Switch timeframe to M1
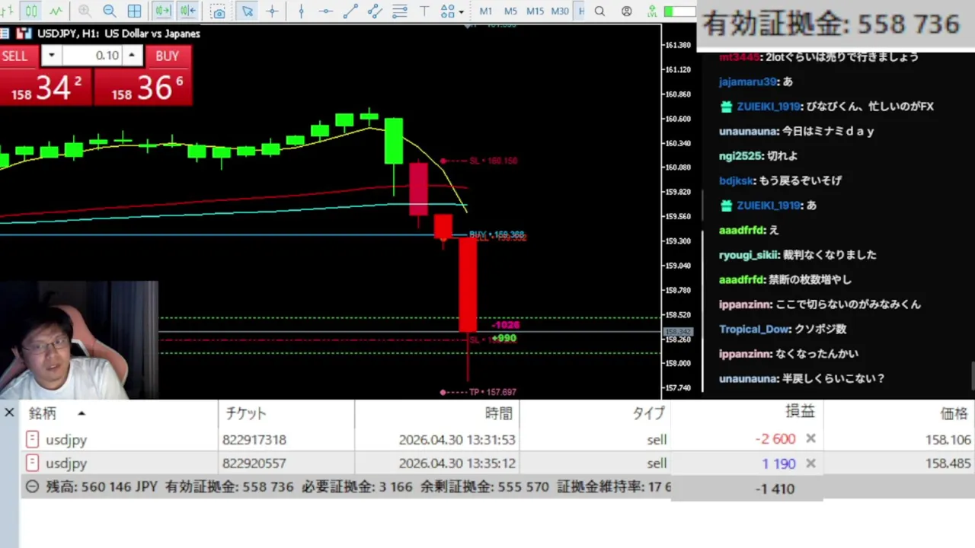 click(x=486, y=11)
